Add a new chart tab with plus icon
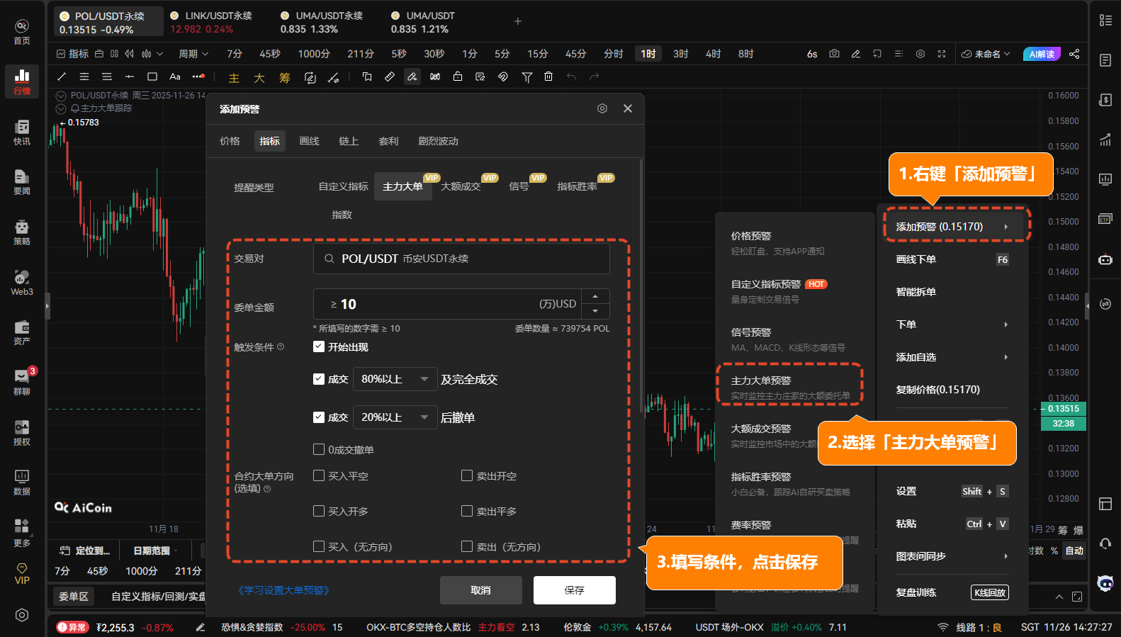Viewport: 1121px width, 637px height. (x=518, y=21)
